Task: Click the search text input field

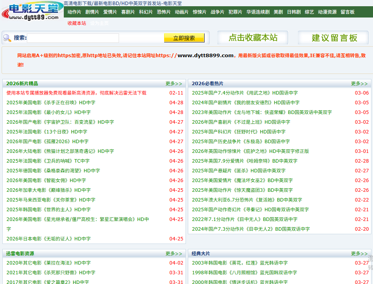Action: coord(73,38)
